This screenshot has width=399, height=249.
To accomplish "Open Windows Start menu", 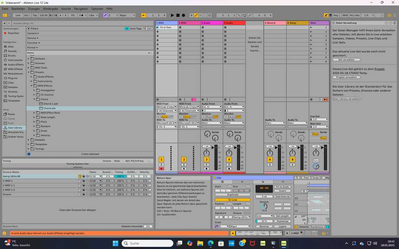I will (x=116, y=243).
